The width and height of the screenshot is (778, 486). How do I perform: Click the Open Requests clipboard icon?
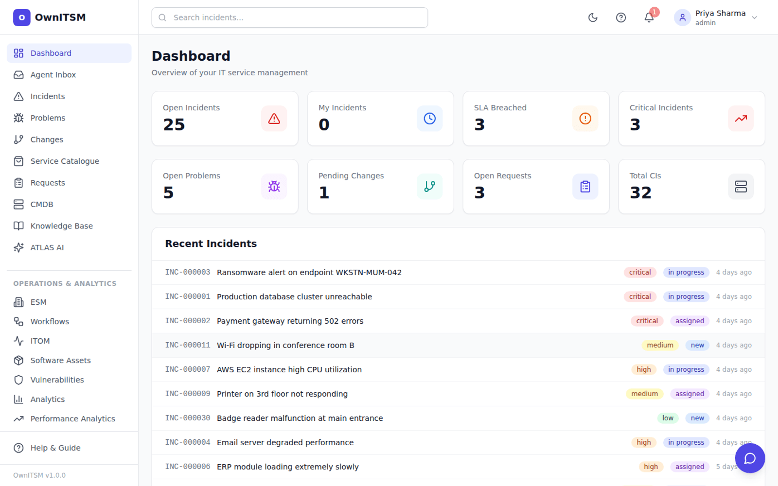[585, 187]
